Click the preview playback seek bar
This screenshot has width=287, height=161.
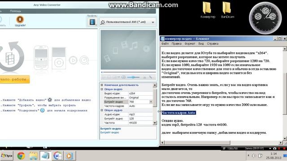coord(129,72)
